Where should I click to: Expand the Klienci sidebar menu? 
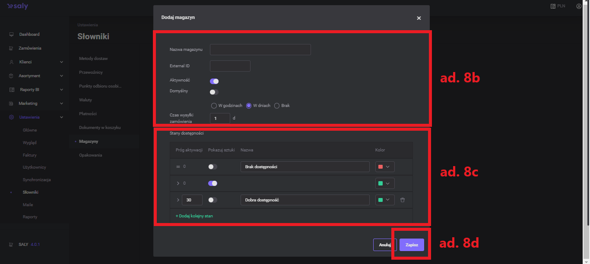coord(61,62)
